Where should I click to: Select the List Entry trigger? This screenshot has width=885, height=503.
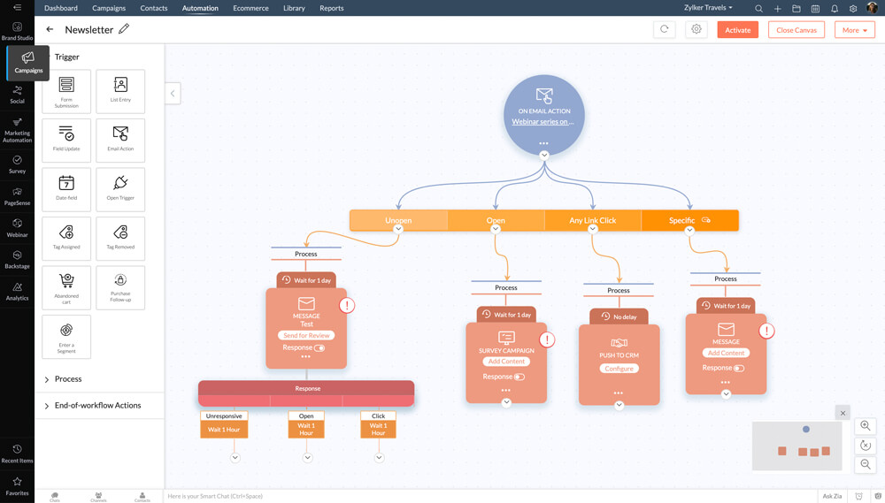point(120,86)
